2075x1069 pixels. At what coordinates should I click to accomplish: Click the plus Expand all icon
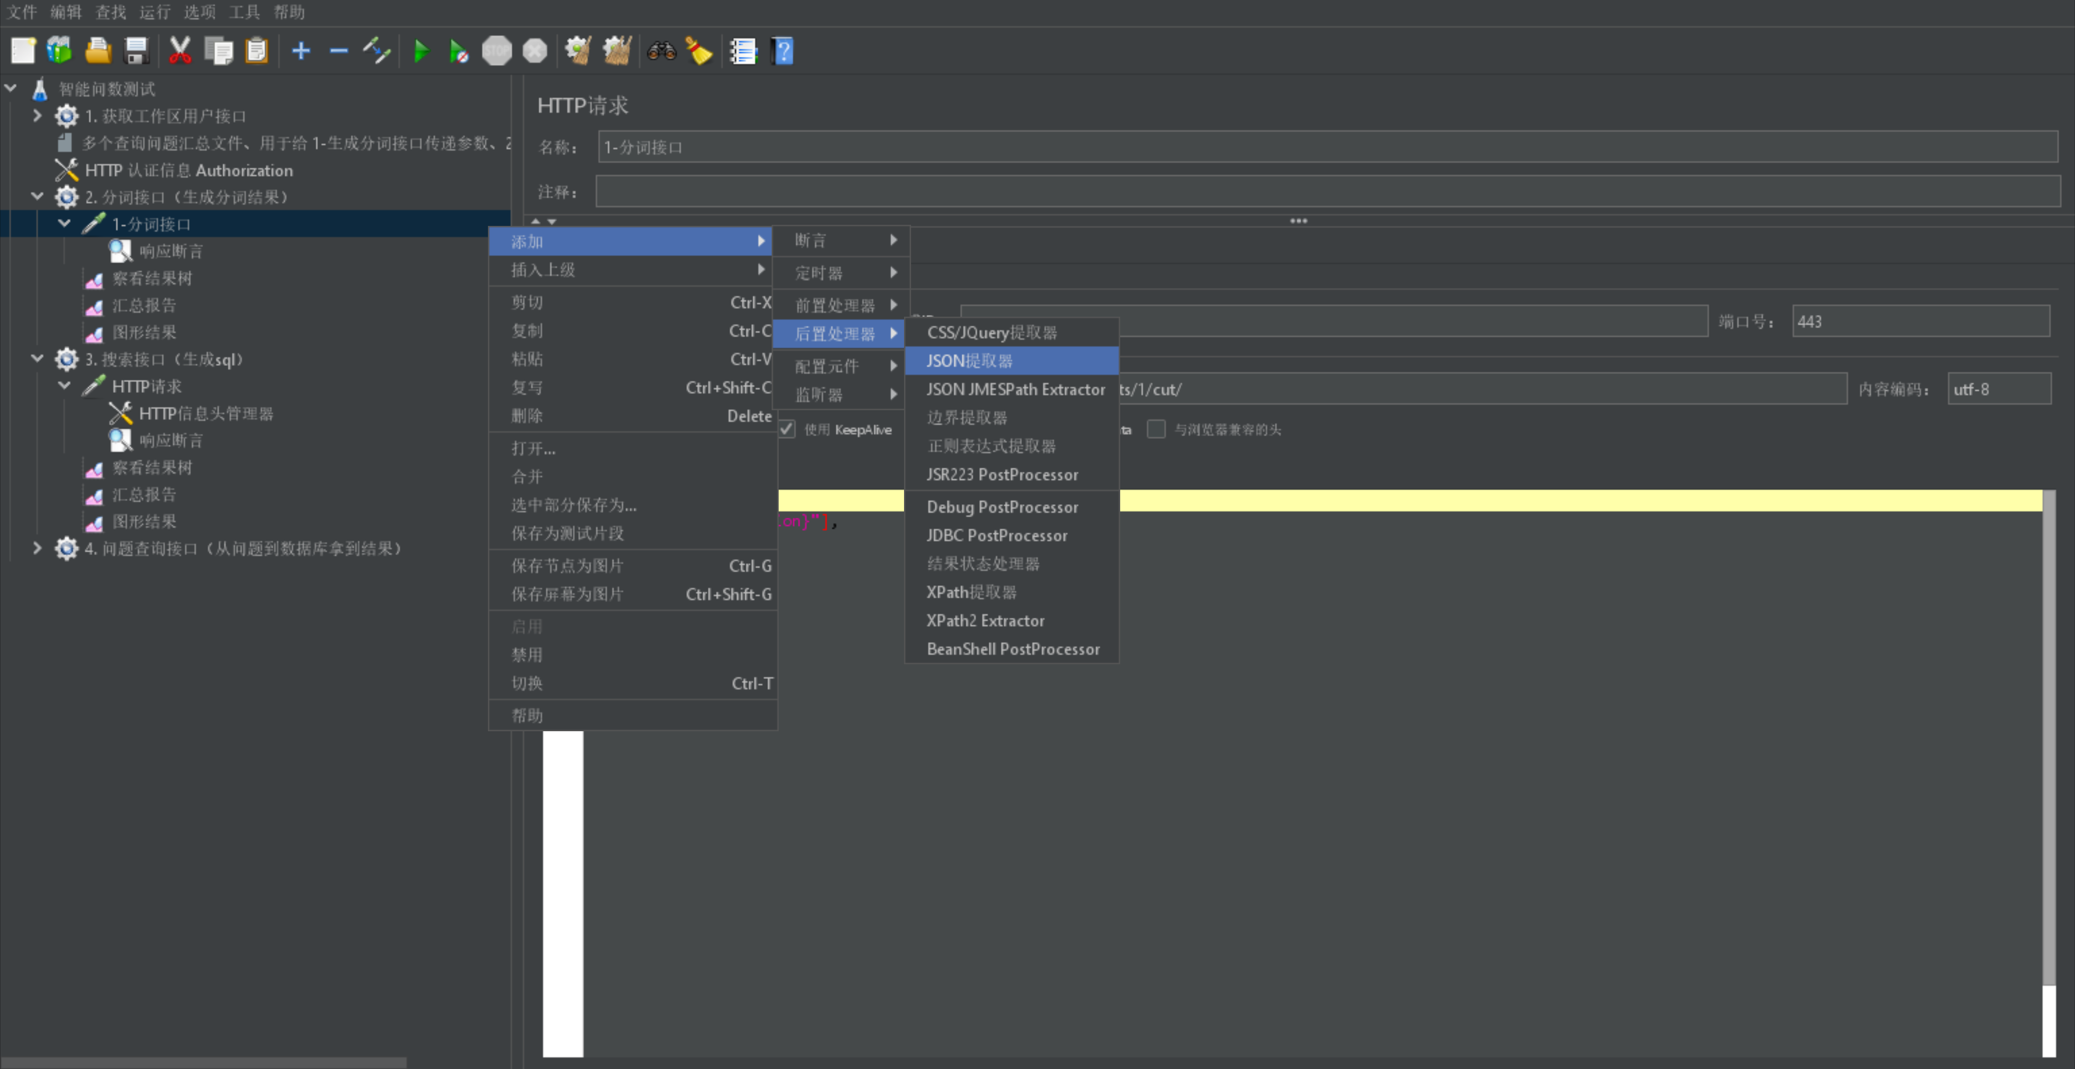pyautogui.click(x=300, y=51)
